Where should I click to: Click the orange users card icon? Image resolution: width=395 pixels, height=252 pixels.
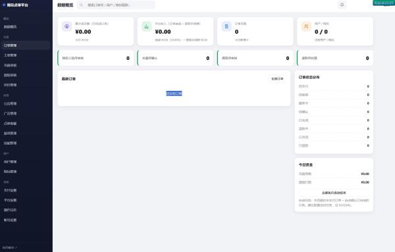(x=306, y=26)
